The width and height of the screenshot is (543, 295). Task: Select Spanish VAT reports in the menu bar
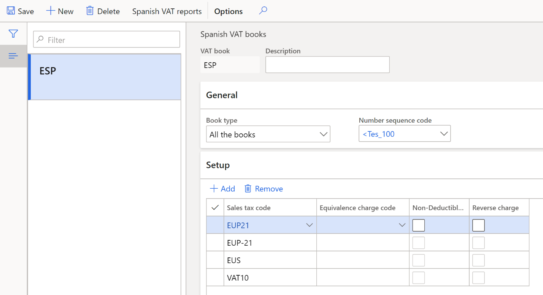click(x=167, y=11)
